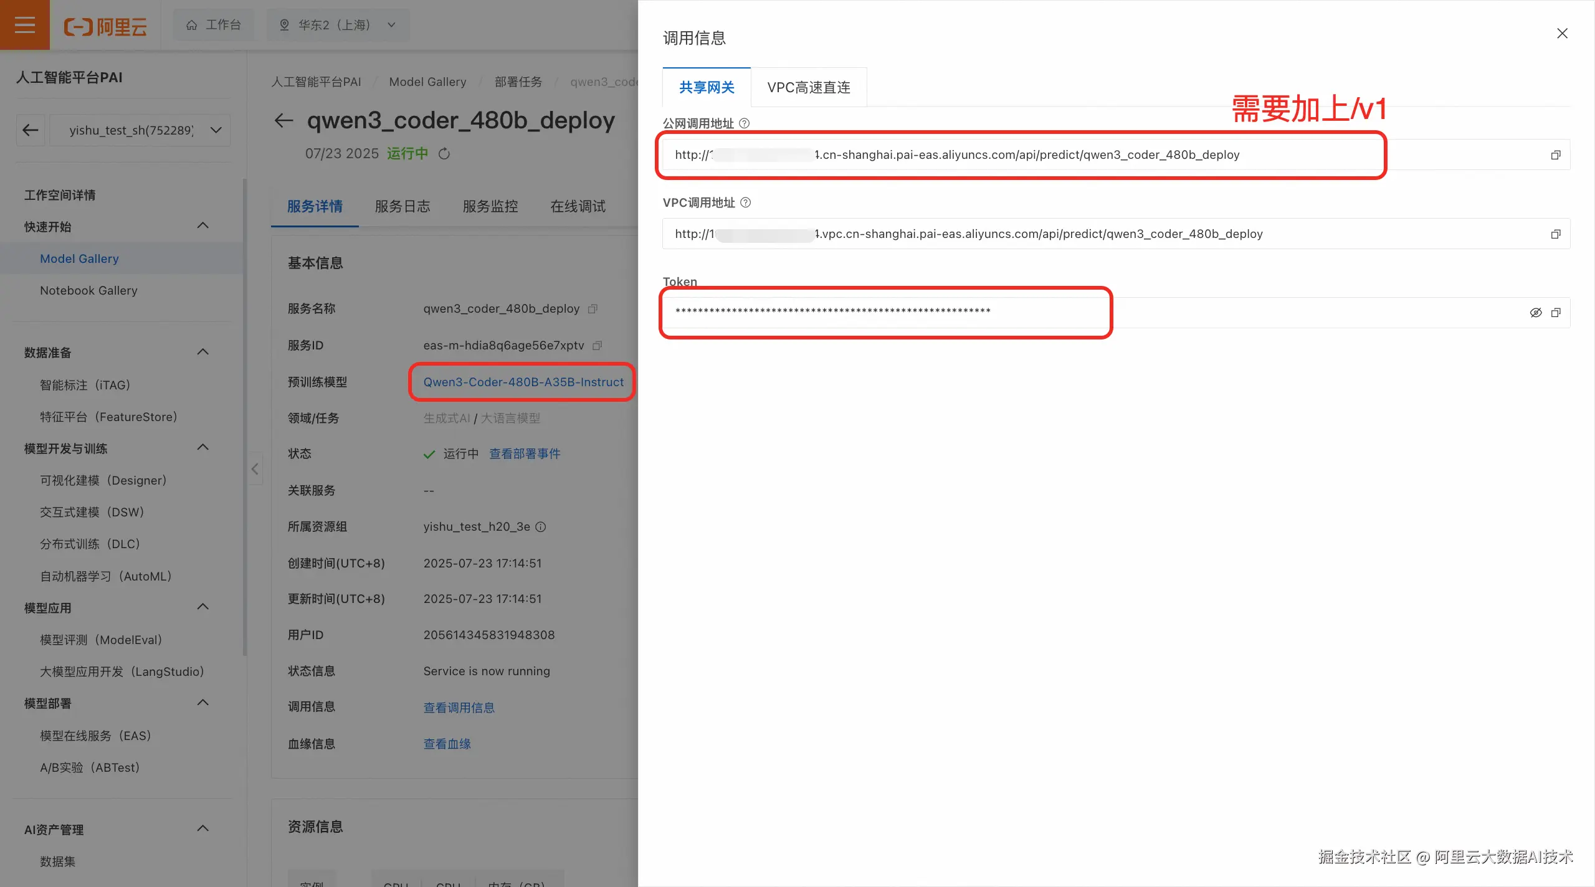Go back from workspace selector
Screen dimensions: 1595x887
point(31,130)
